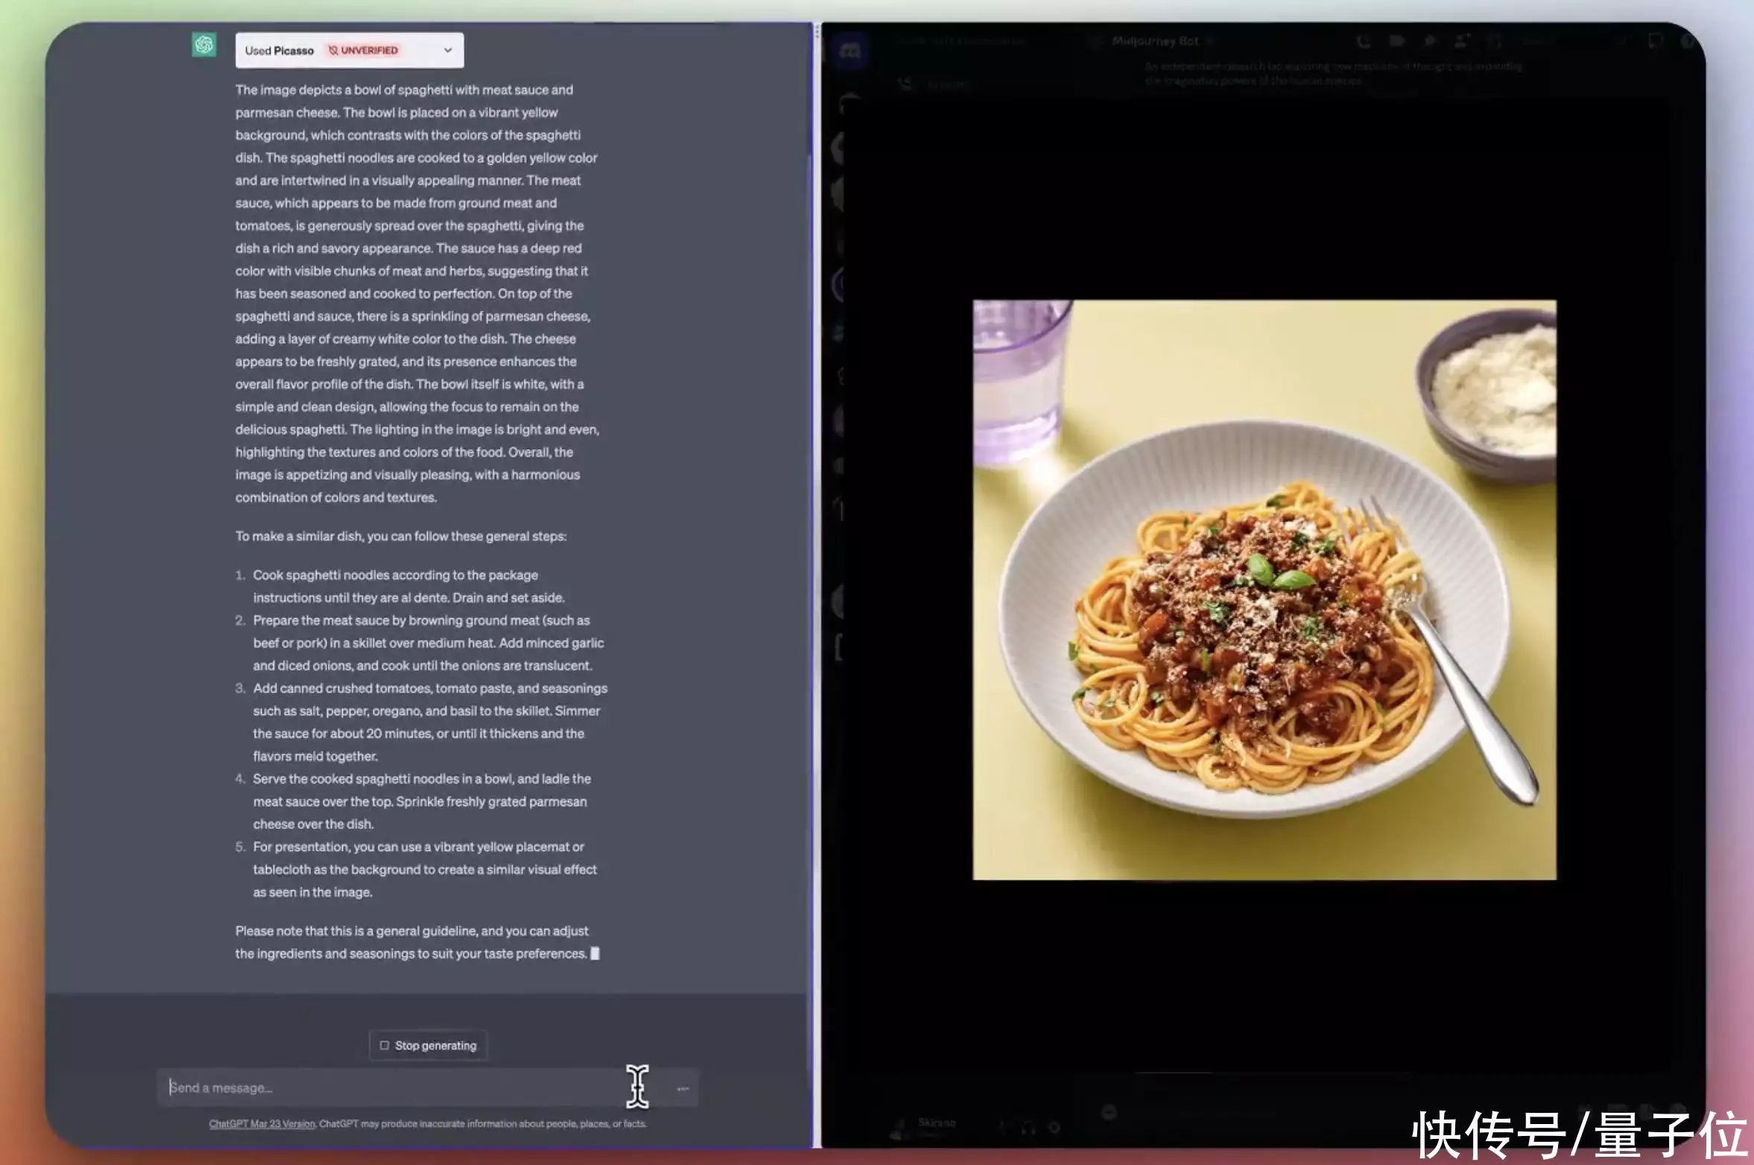The width and height of the screenshot is (1754, 1165).
Task: Click the ChatGPT logo avatar
Action: click(204, 45)
